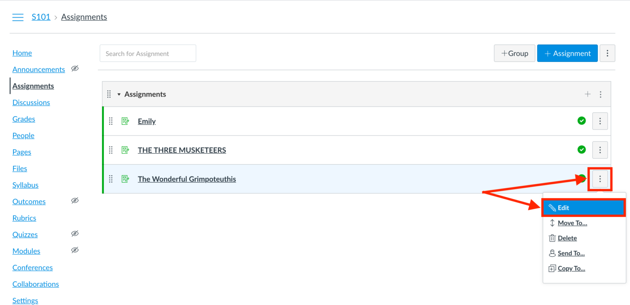Click the +Group button
This screenshot has width=630, height=305.
(514, 53)
